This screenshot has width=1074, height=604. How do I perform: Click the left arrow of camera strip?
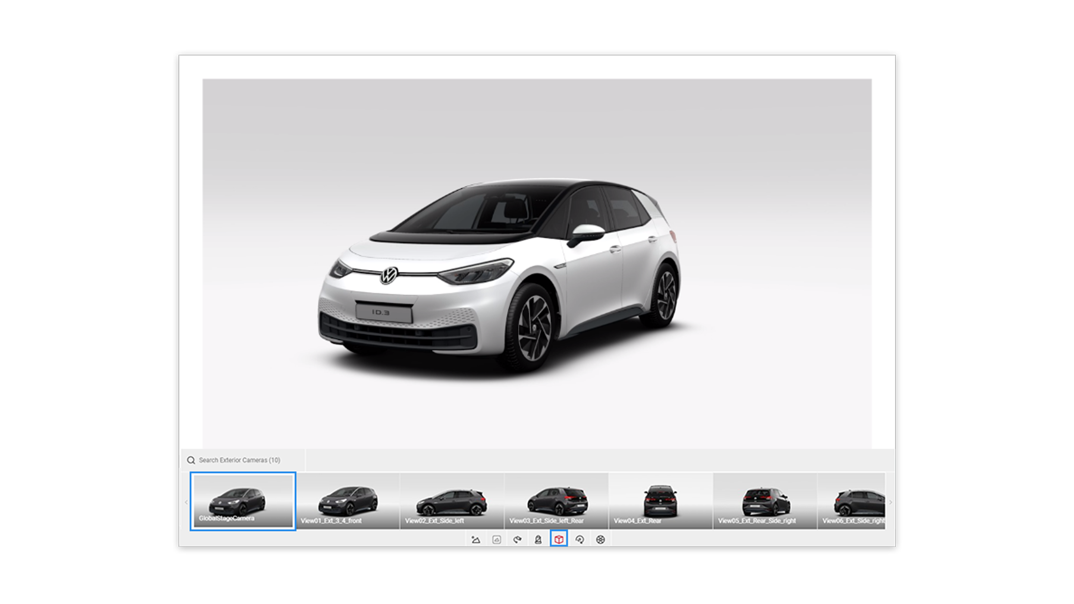click(x=186, y=502)
